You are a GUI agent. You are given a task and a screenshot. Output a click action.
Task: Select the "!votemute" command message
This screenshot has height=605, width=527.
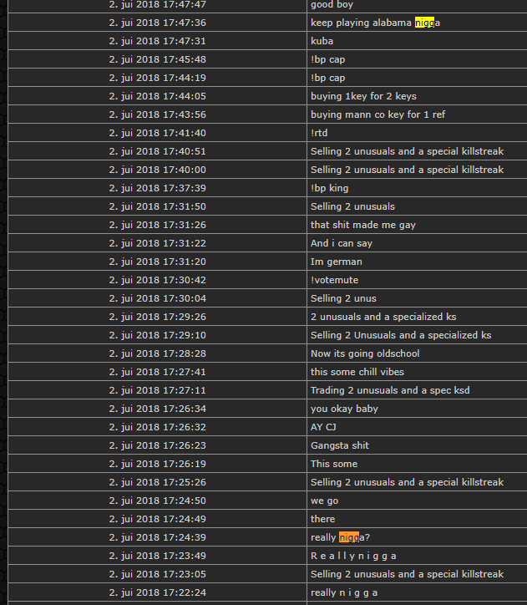point(336,280)
